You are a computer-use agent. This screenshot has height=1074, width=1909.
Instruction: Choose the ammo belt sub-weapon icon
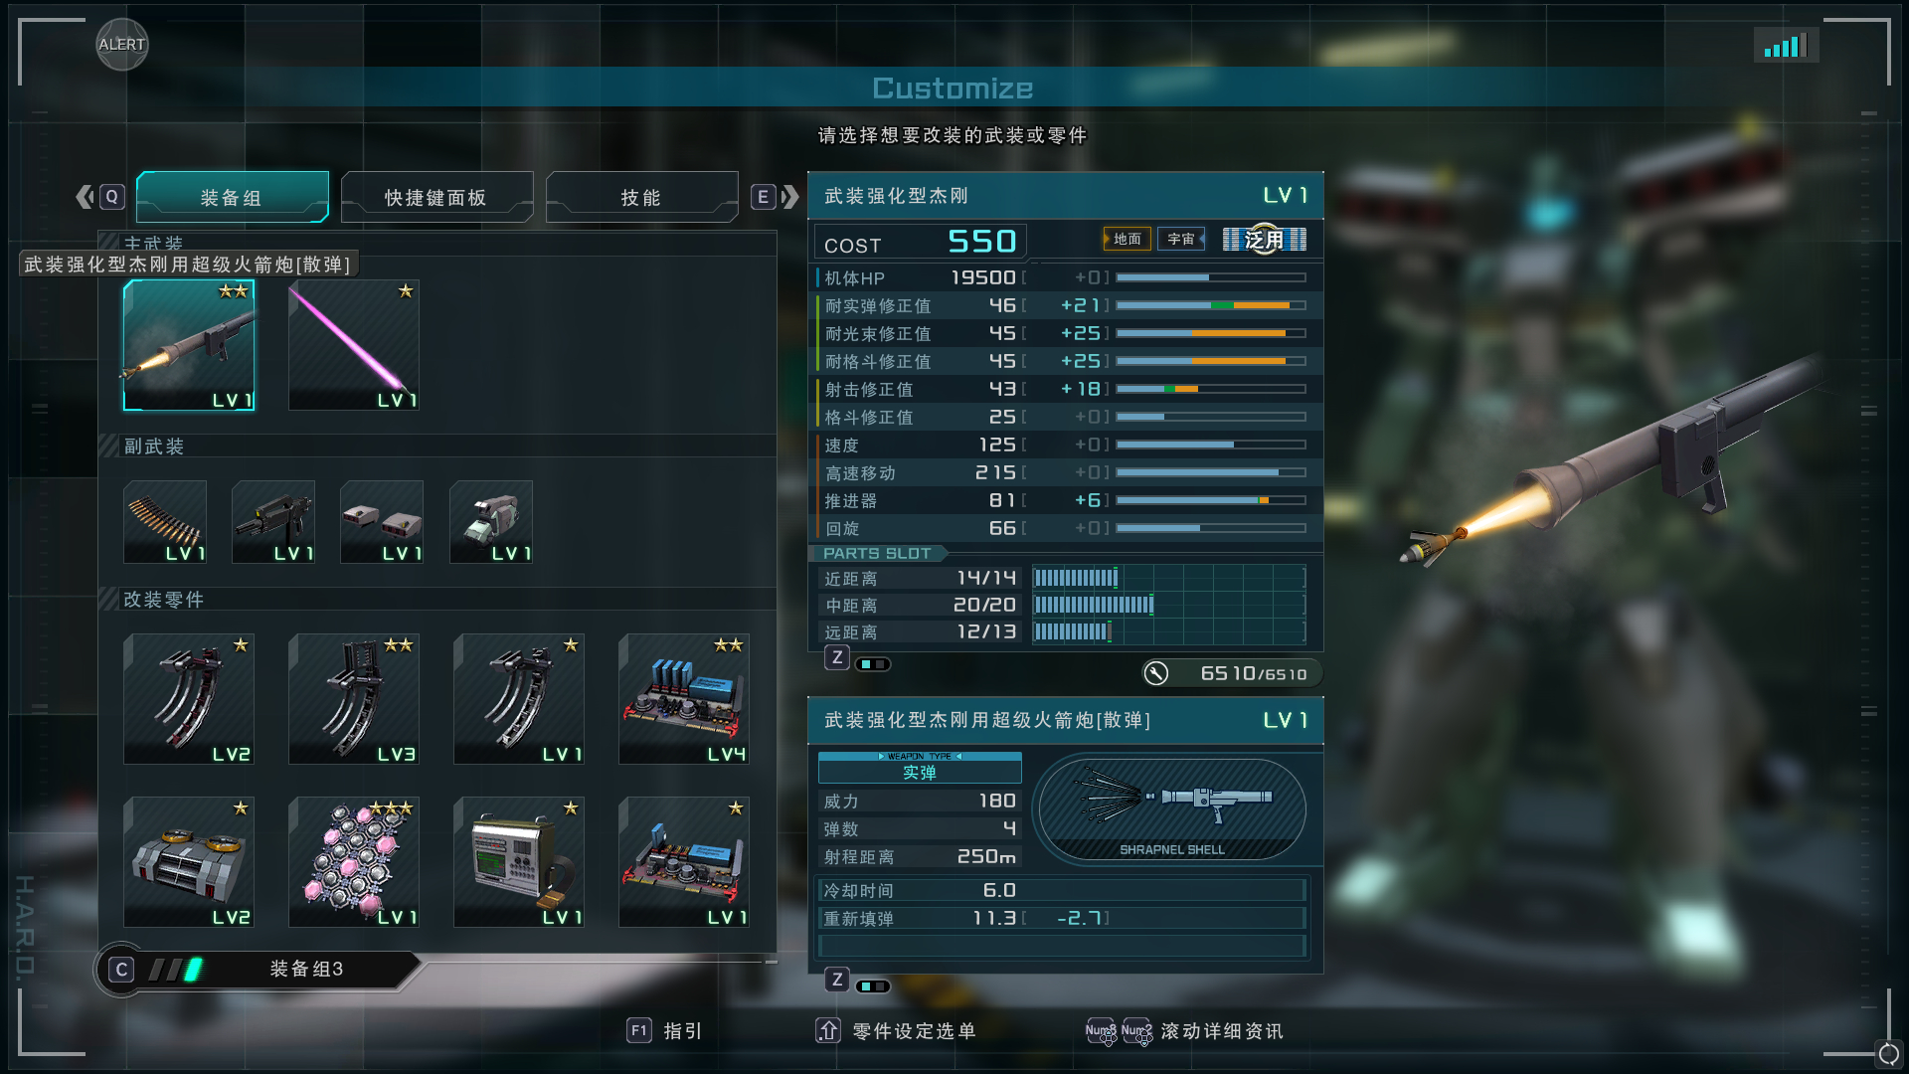165,522
